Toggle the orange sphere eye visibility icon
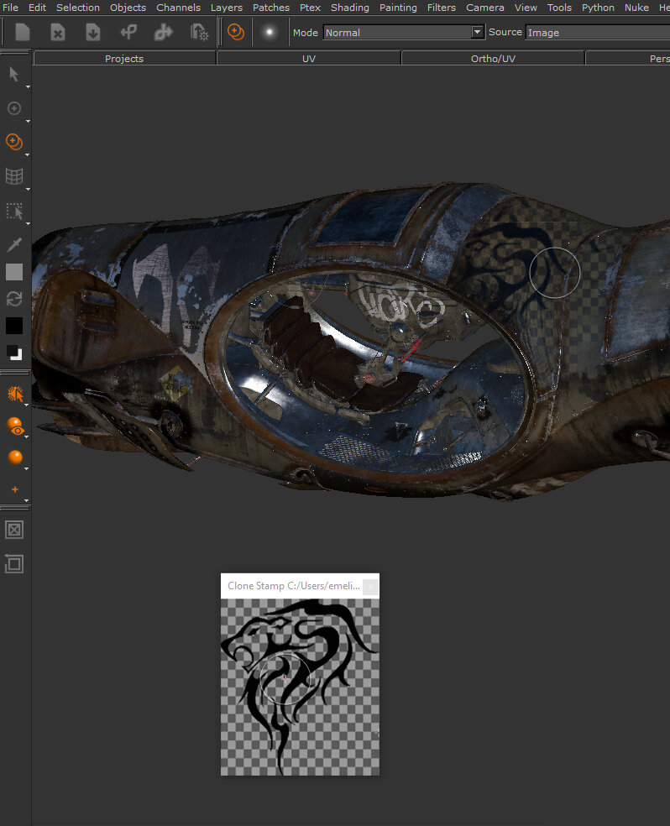 (14, 426)
